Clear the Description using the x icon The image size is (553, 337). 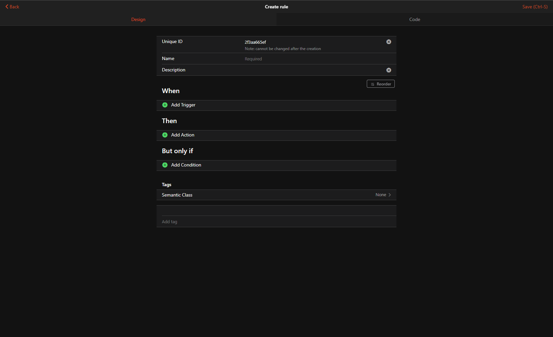[388, 70]
